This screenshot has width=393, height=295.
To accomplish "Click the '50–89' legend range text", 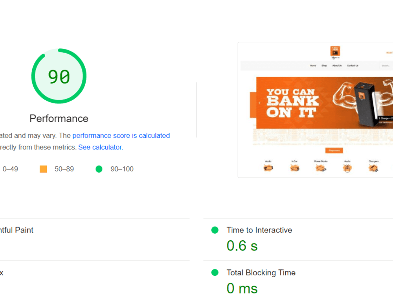I will (x=64, y=169).
